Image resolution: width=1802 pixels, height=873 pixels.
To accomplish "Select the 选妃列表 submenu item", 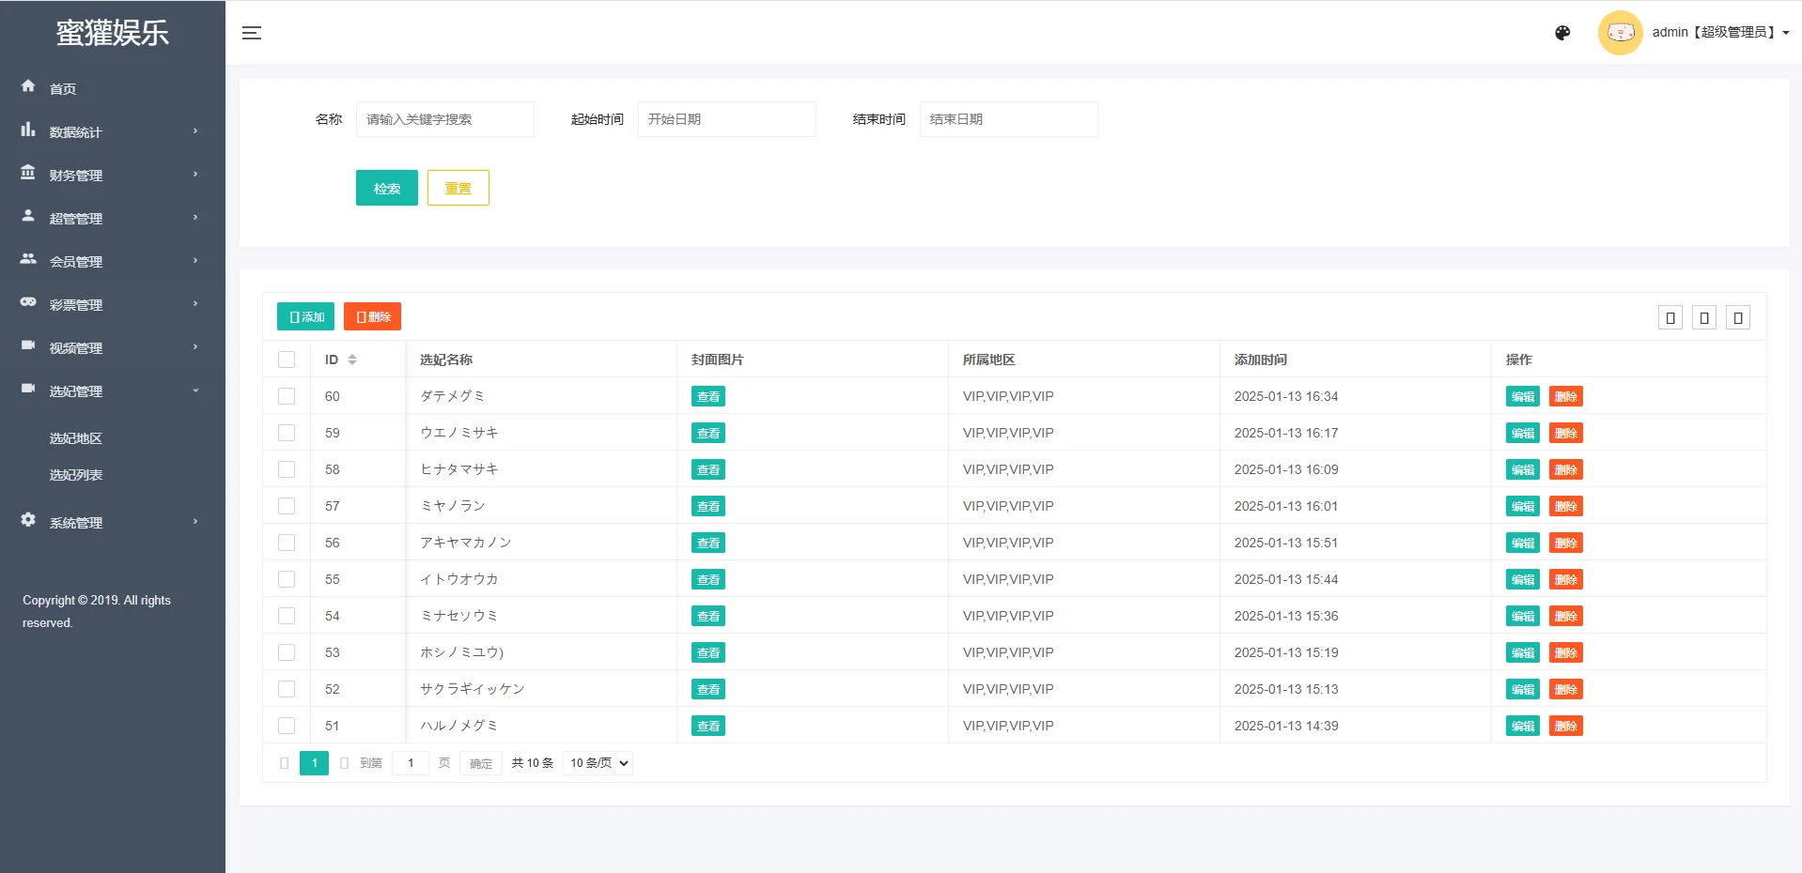I will 76,475.
